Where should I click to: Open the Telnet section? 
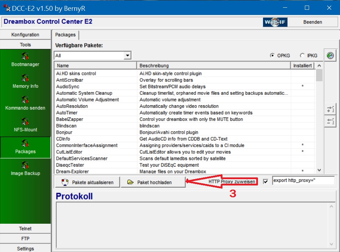(x=25, y=229)
